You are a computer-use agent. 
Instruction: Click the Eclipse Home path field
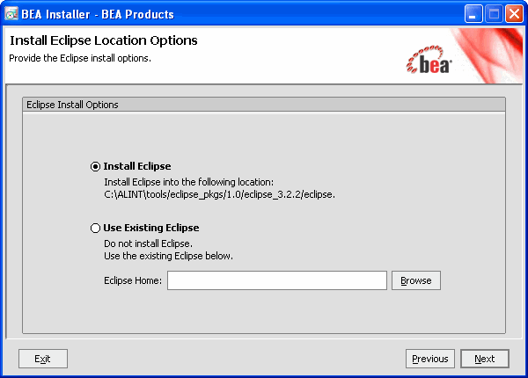[277, 280]
